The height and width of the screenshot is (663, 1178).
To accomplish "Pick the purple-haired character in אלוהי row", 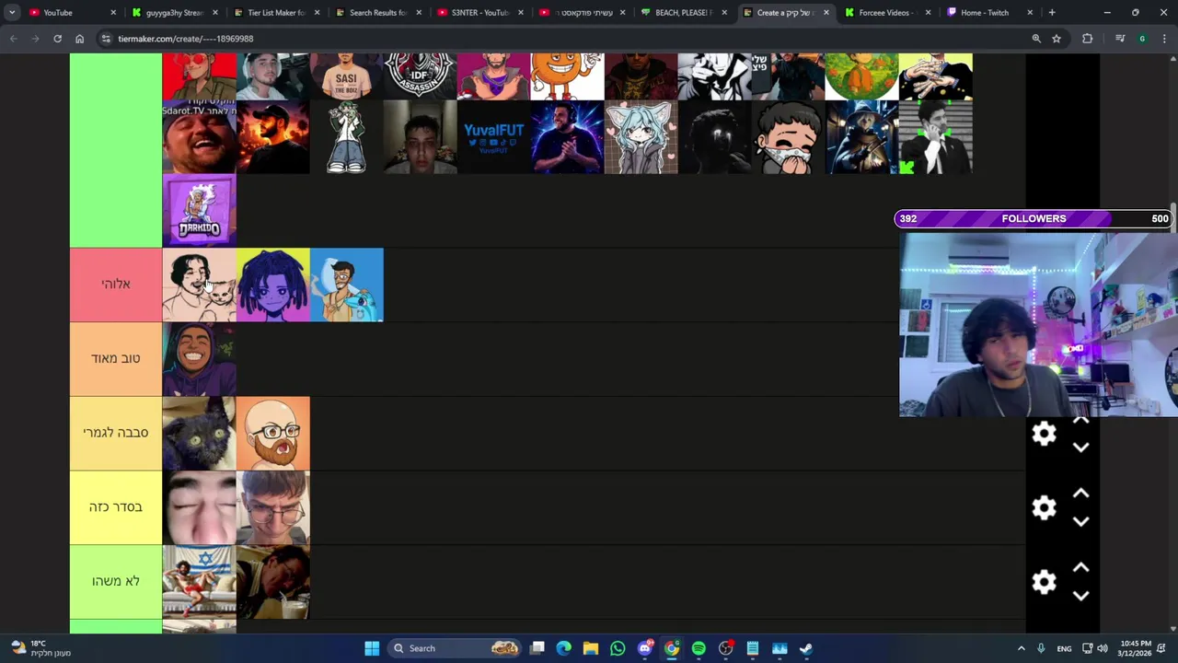I will tap(273, 285).
